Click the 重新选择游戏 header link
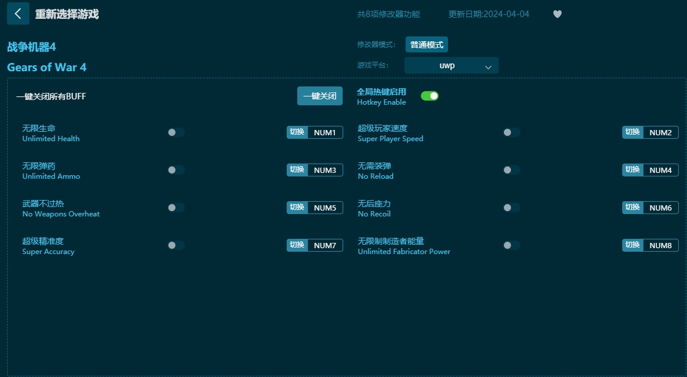 pos(67,14)
